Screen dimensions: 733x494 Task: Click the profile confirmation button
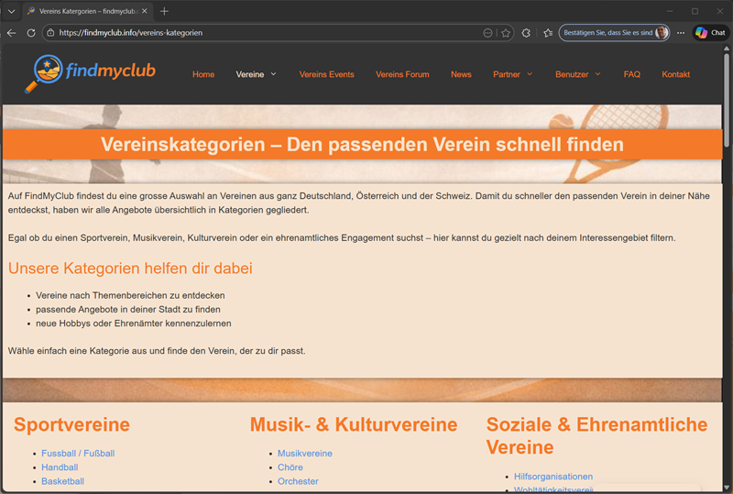click(x=614, y=33)
